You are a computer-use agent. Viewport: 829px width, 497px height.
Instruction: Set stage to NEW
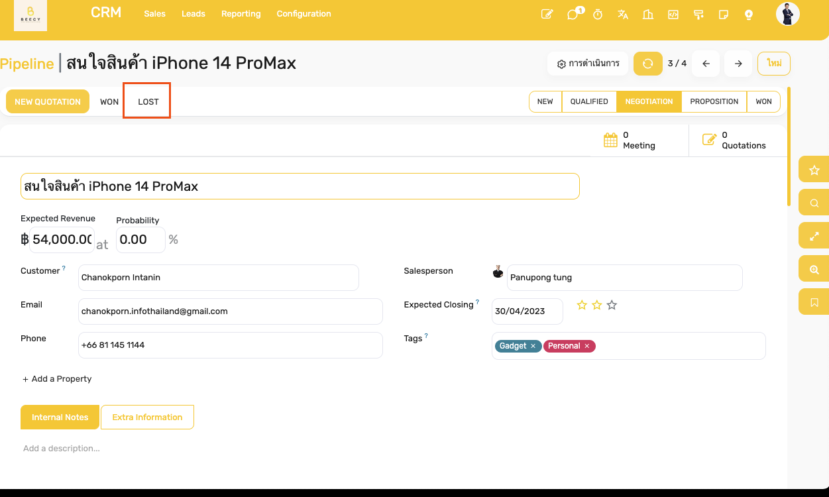[545, 102]
